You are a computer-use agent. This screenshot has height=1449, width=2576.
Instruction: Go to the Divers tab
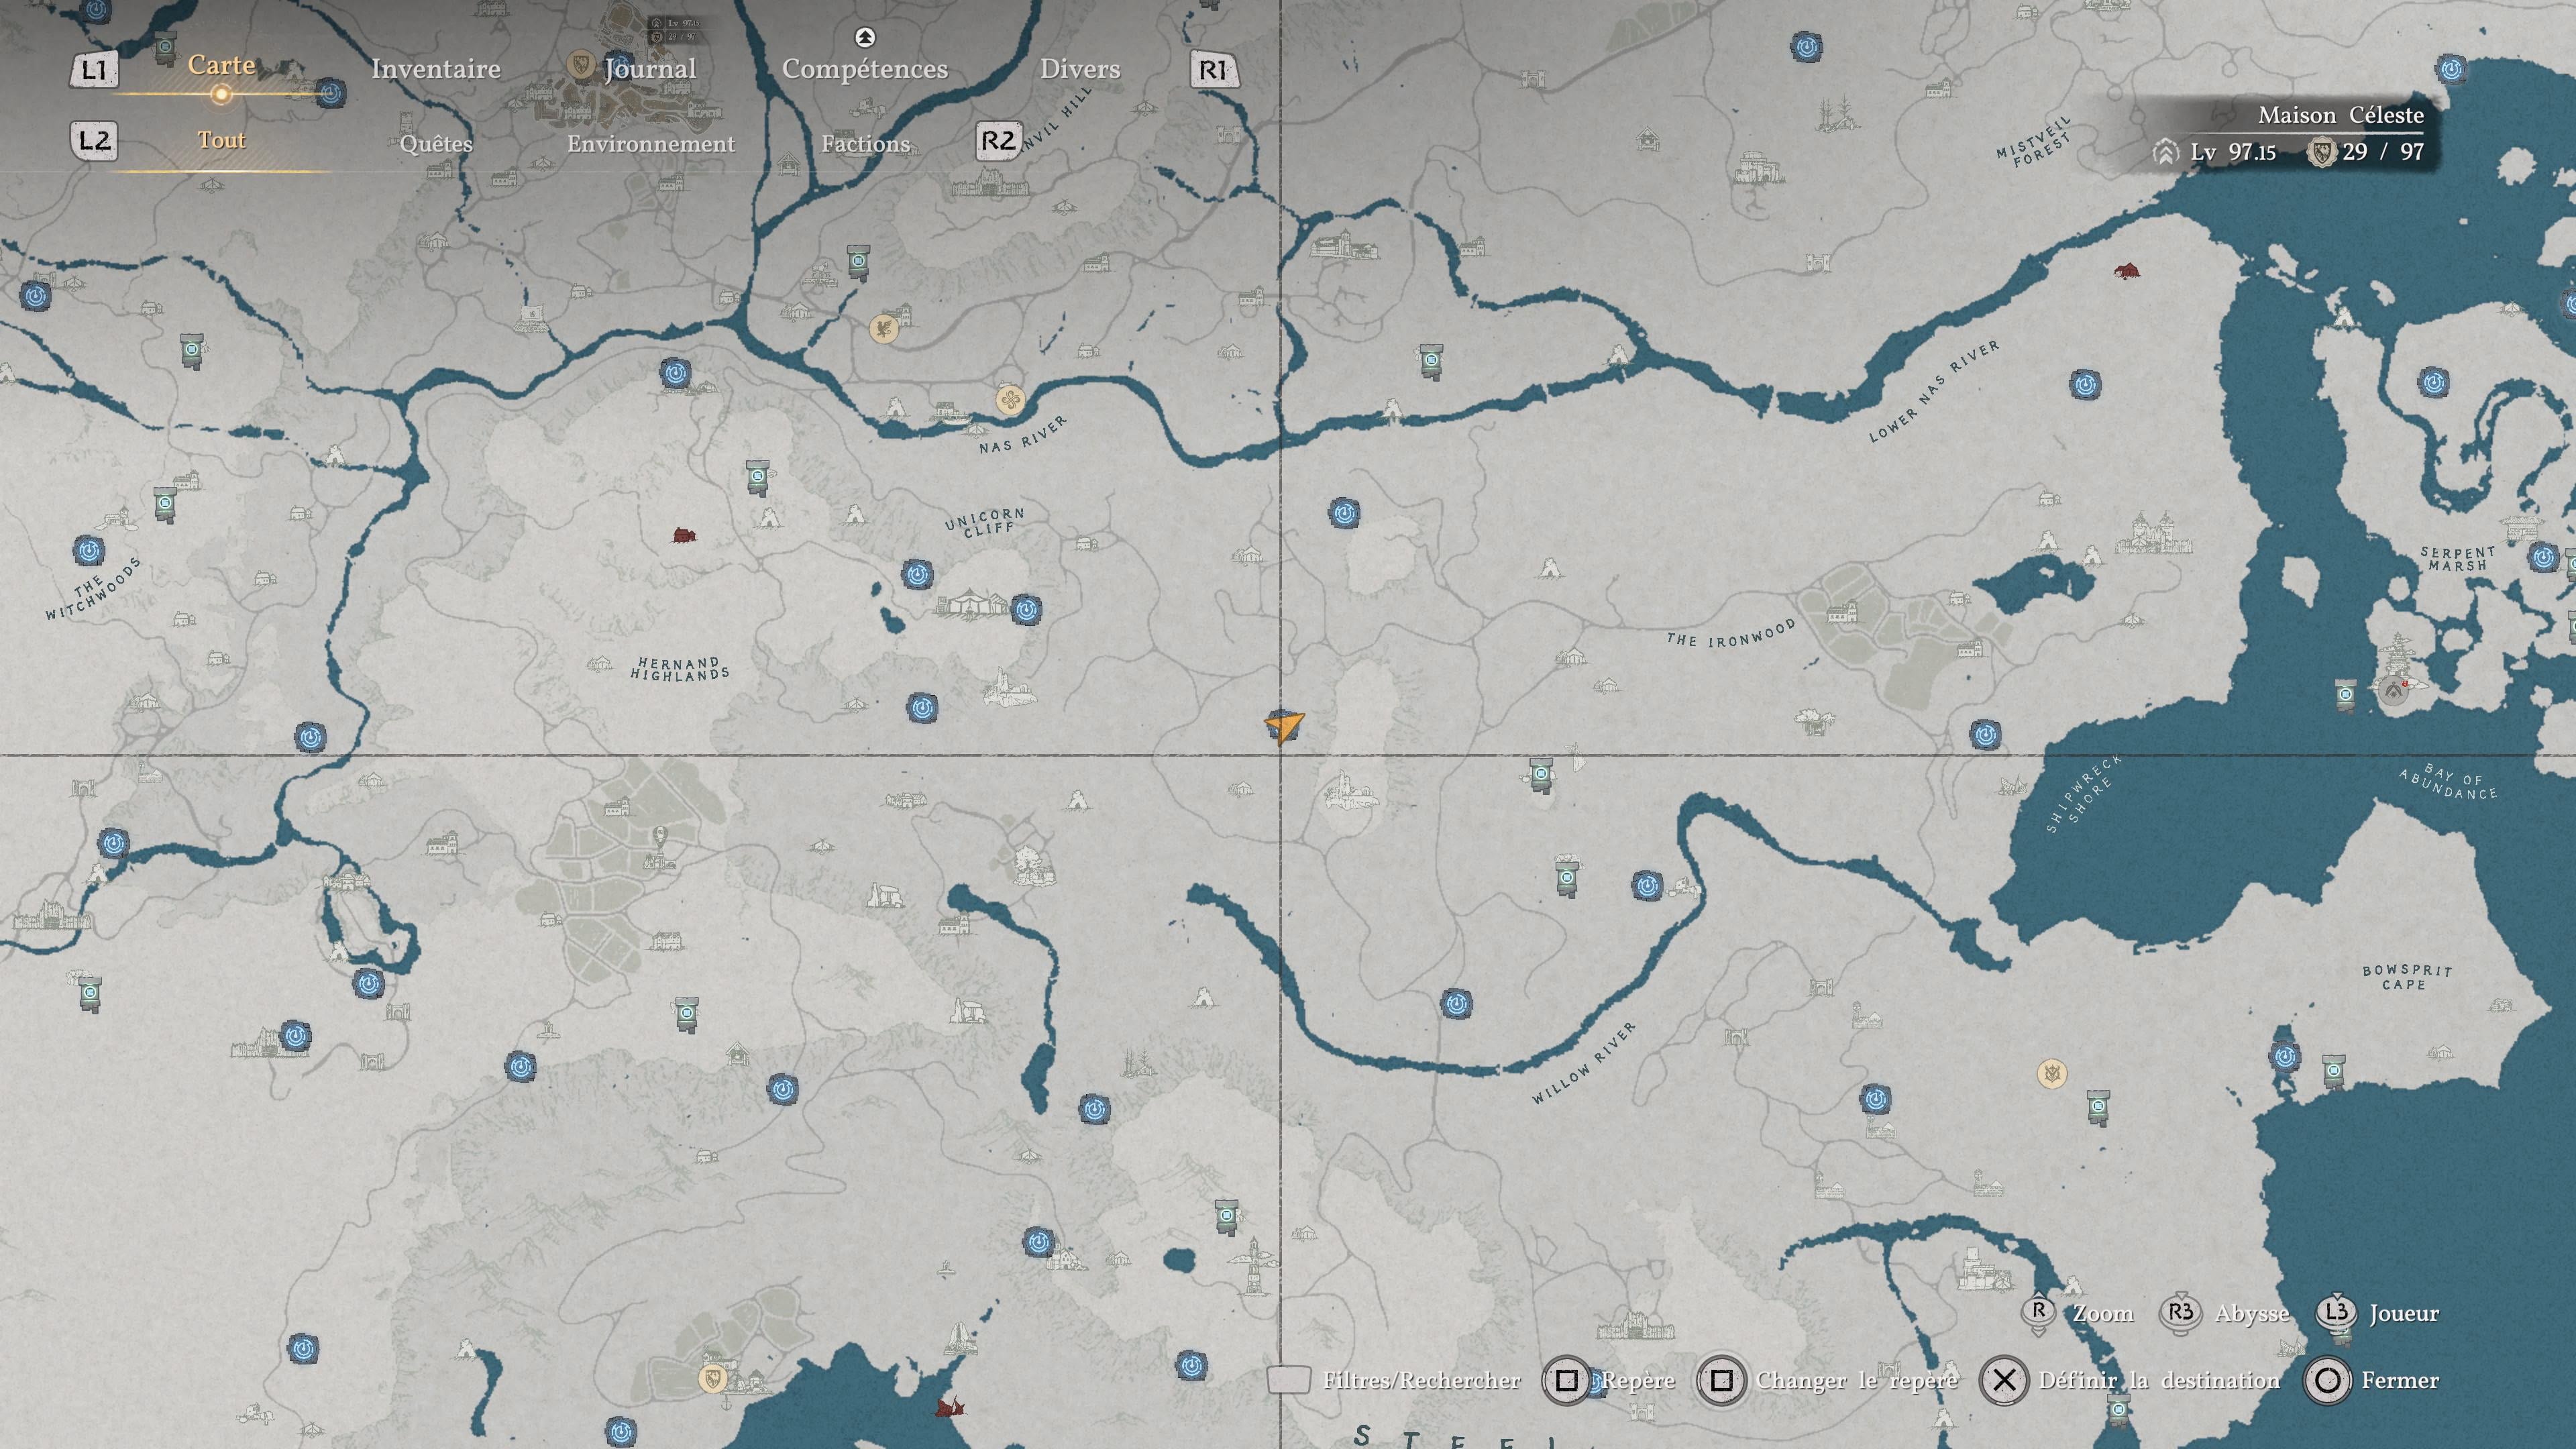coord(1080,69)
